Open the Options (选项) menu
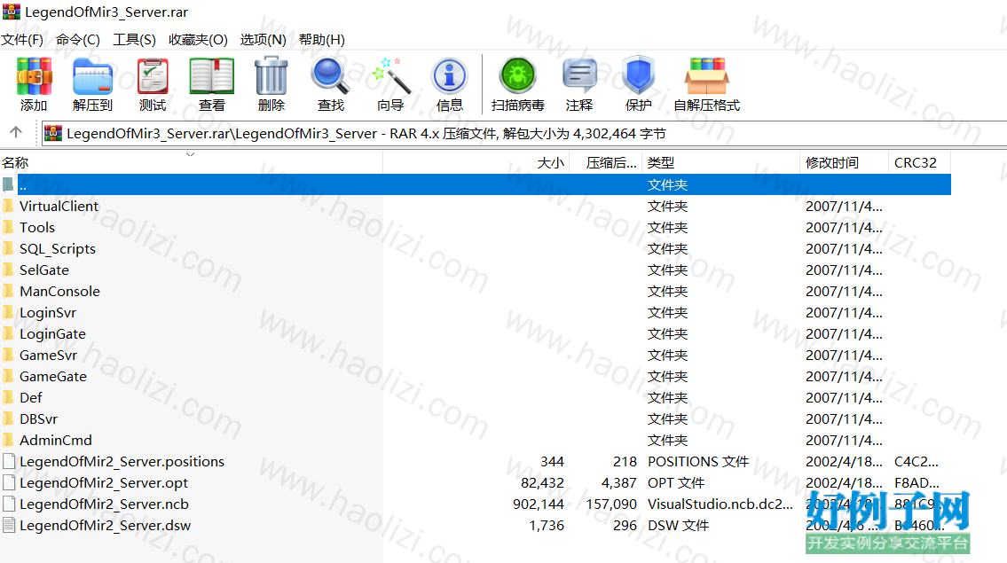Image resolution: width=1007 pixels, height=563 pixels. tap(263, 40)
